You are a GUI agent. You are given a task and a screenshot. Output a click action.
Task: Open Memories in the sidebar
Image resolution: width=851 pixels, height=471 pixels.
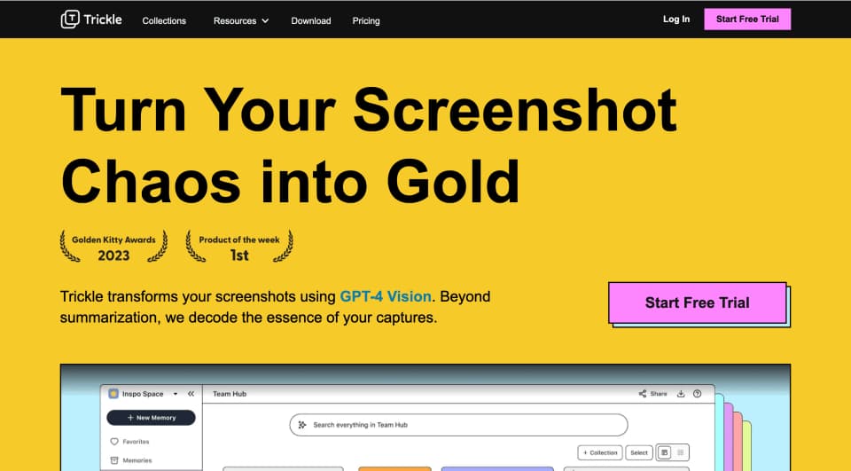click(131, 460)
